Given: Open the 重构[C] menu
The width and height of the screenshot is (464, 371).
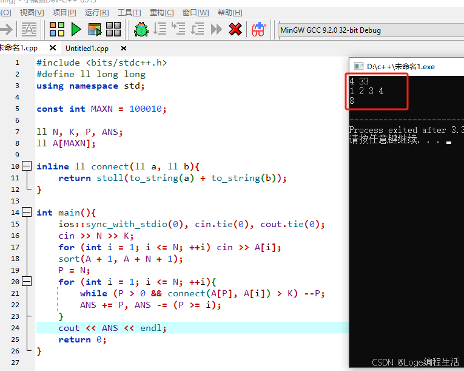Looking at the screenshot, I should (161, 13).
